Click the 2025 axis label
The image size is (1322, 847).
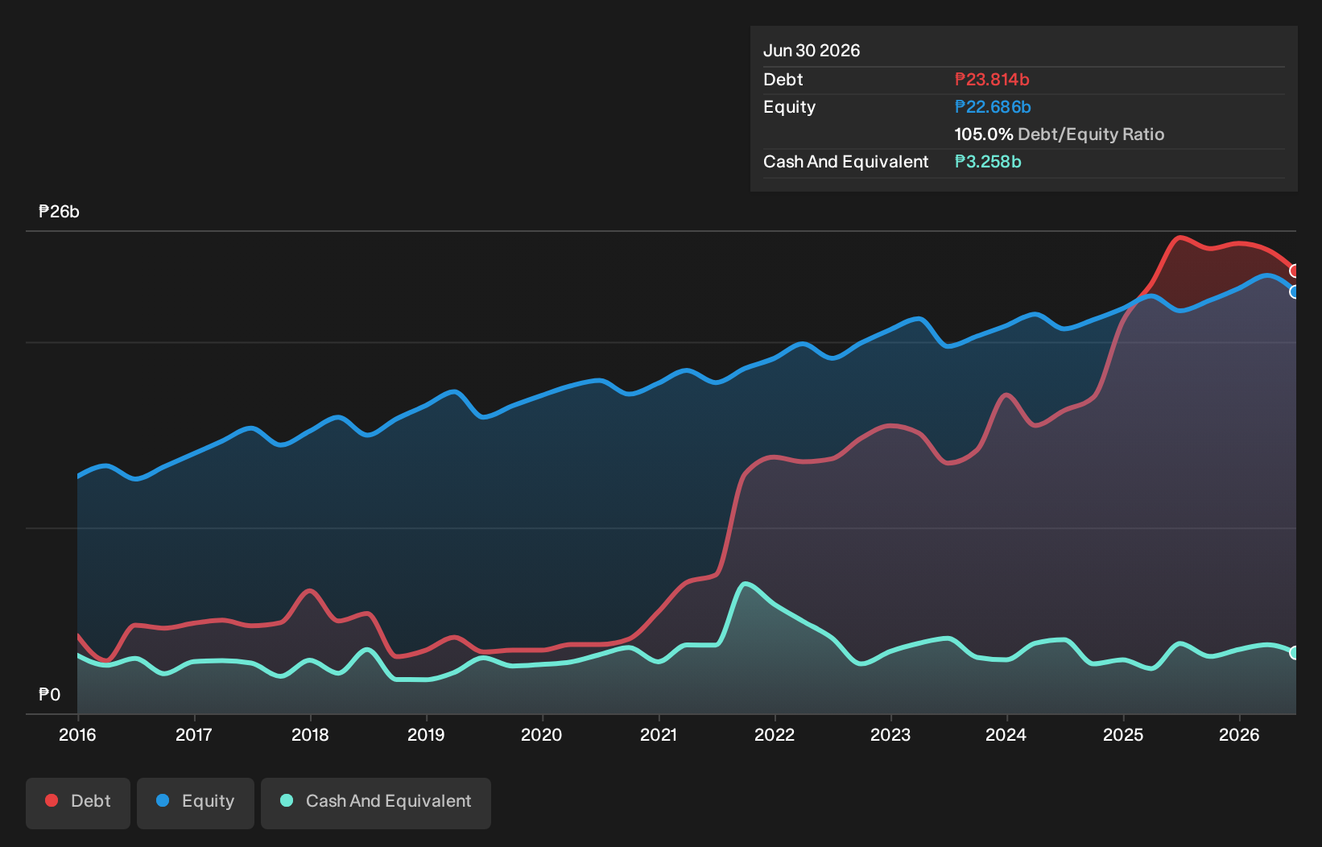tap(1123, 734)
